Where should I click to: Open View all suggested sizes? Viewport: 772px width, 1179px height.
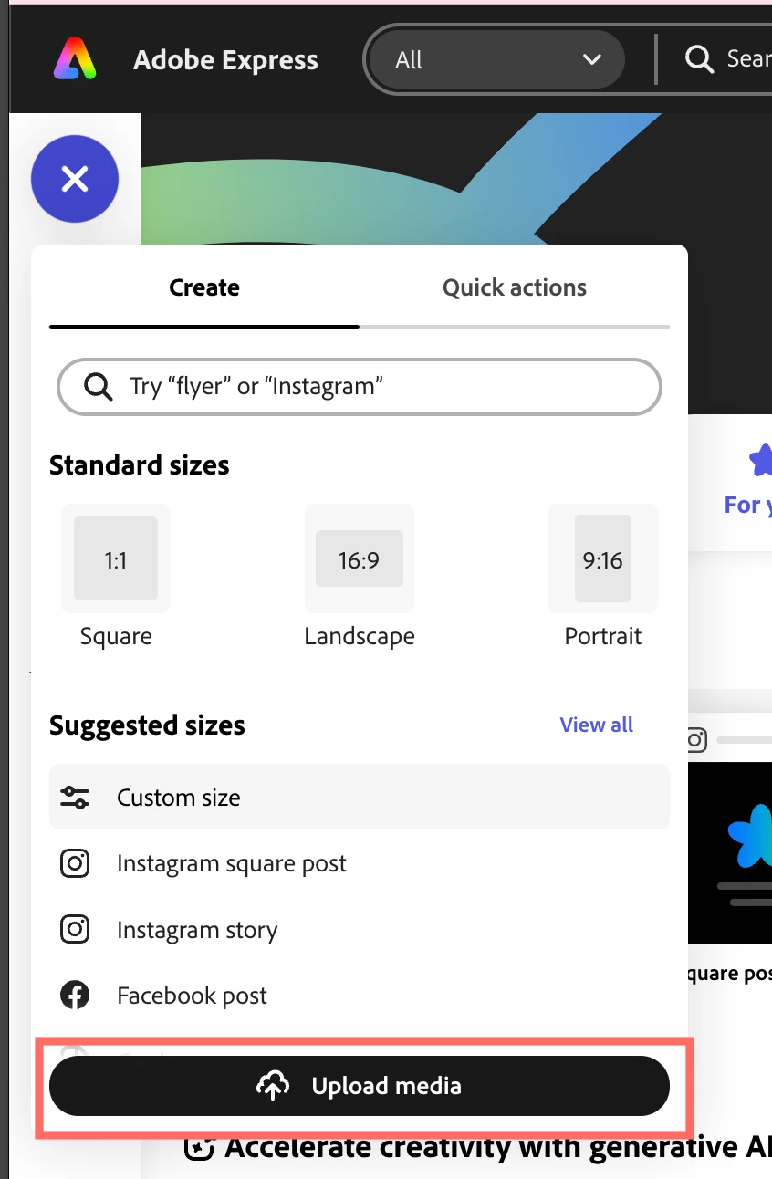coord(597,725)
